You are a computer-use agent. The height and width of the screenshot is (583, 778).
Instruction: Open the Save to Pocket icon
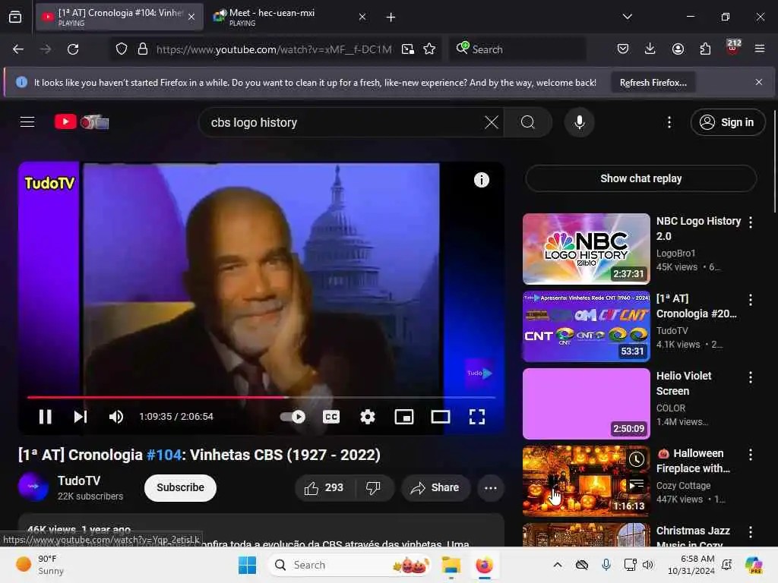(623, 49)
